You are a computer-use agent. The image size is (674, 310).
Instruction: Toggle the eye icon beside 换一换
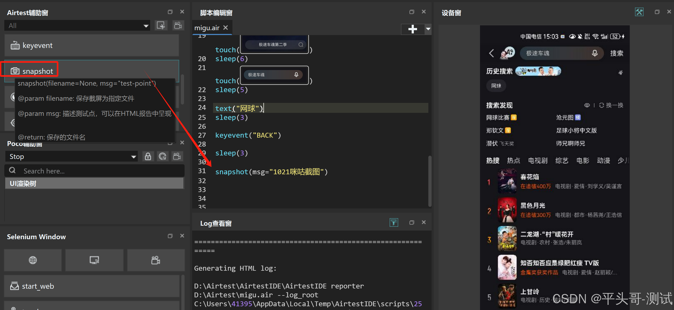tap(587, 105)
